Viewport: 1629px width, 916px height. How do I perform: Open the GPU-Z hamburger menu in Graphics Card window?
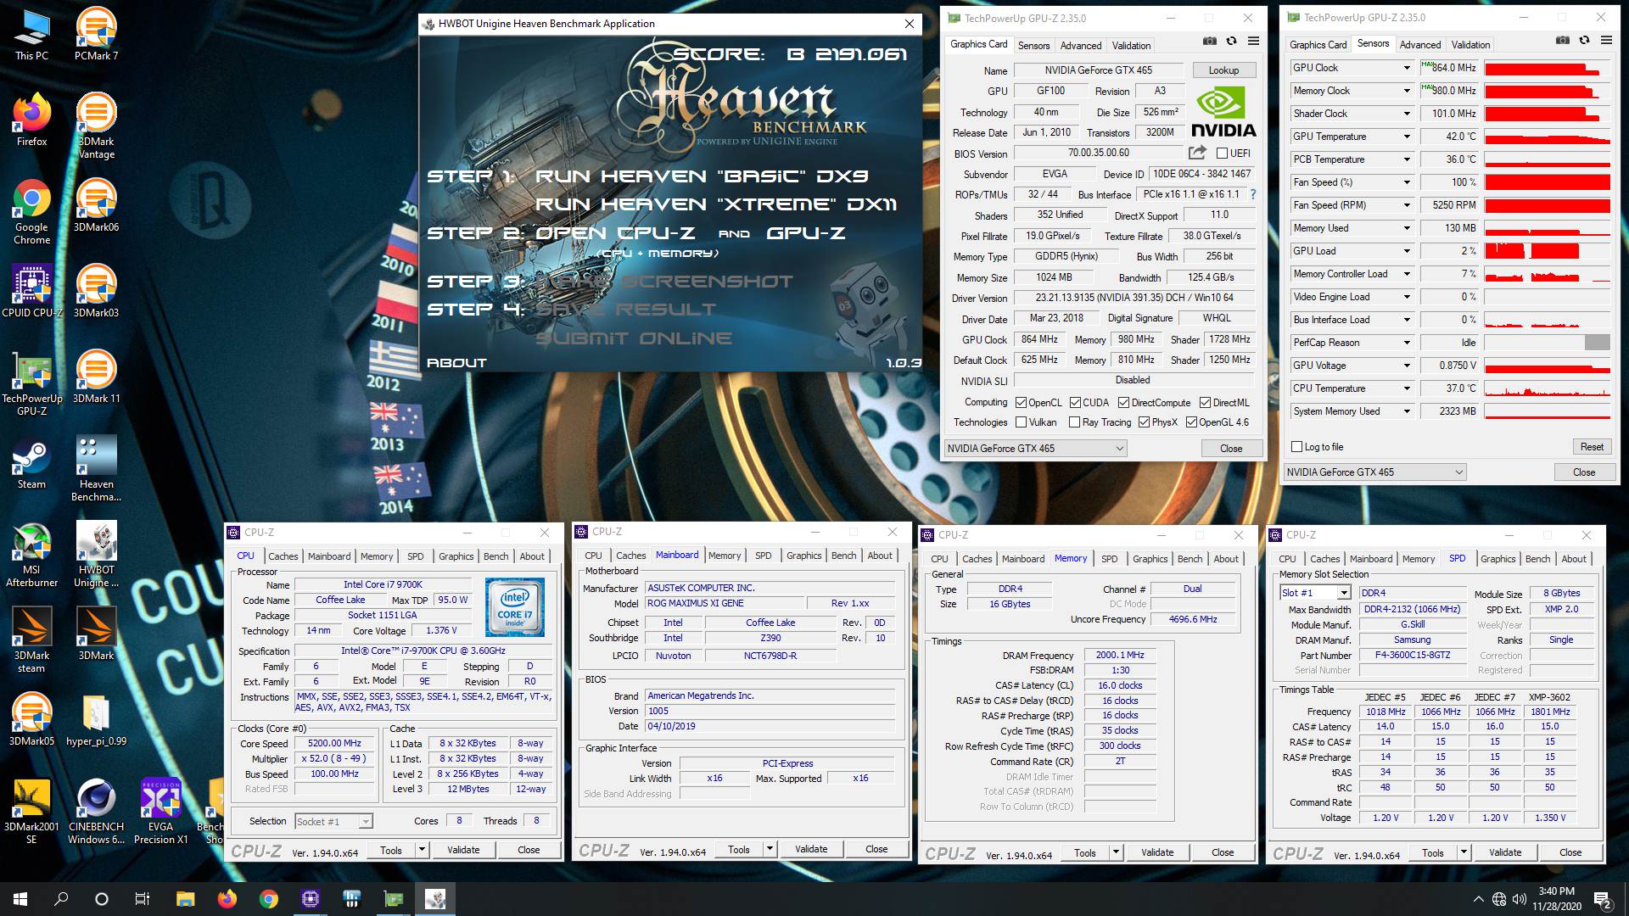1253,42
